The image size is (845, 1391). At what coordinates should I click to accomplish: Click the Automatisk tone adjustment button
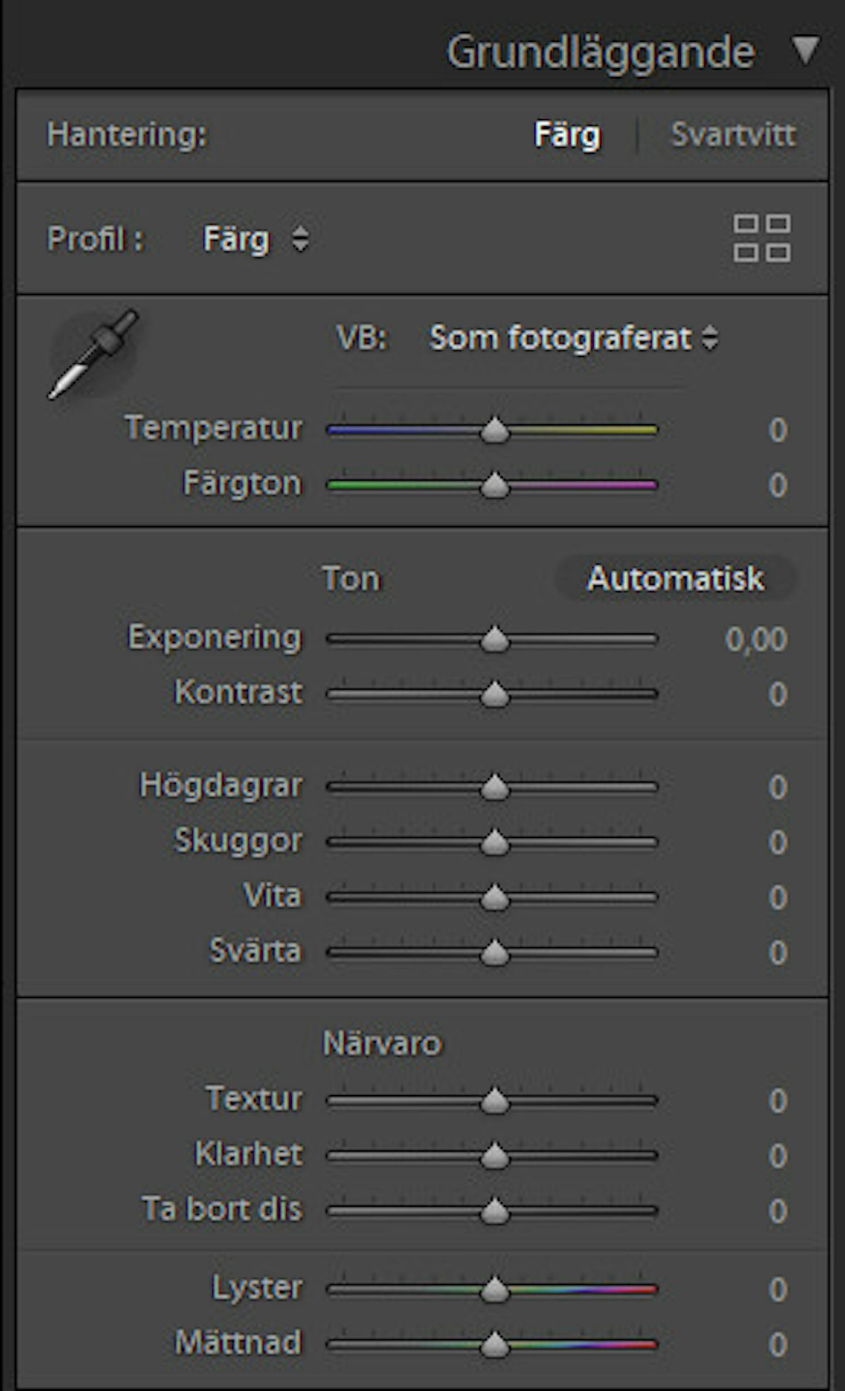tap(675, 579)
